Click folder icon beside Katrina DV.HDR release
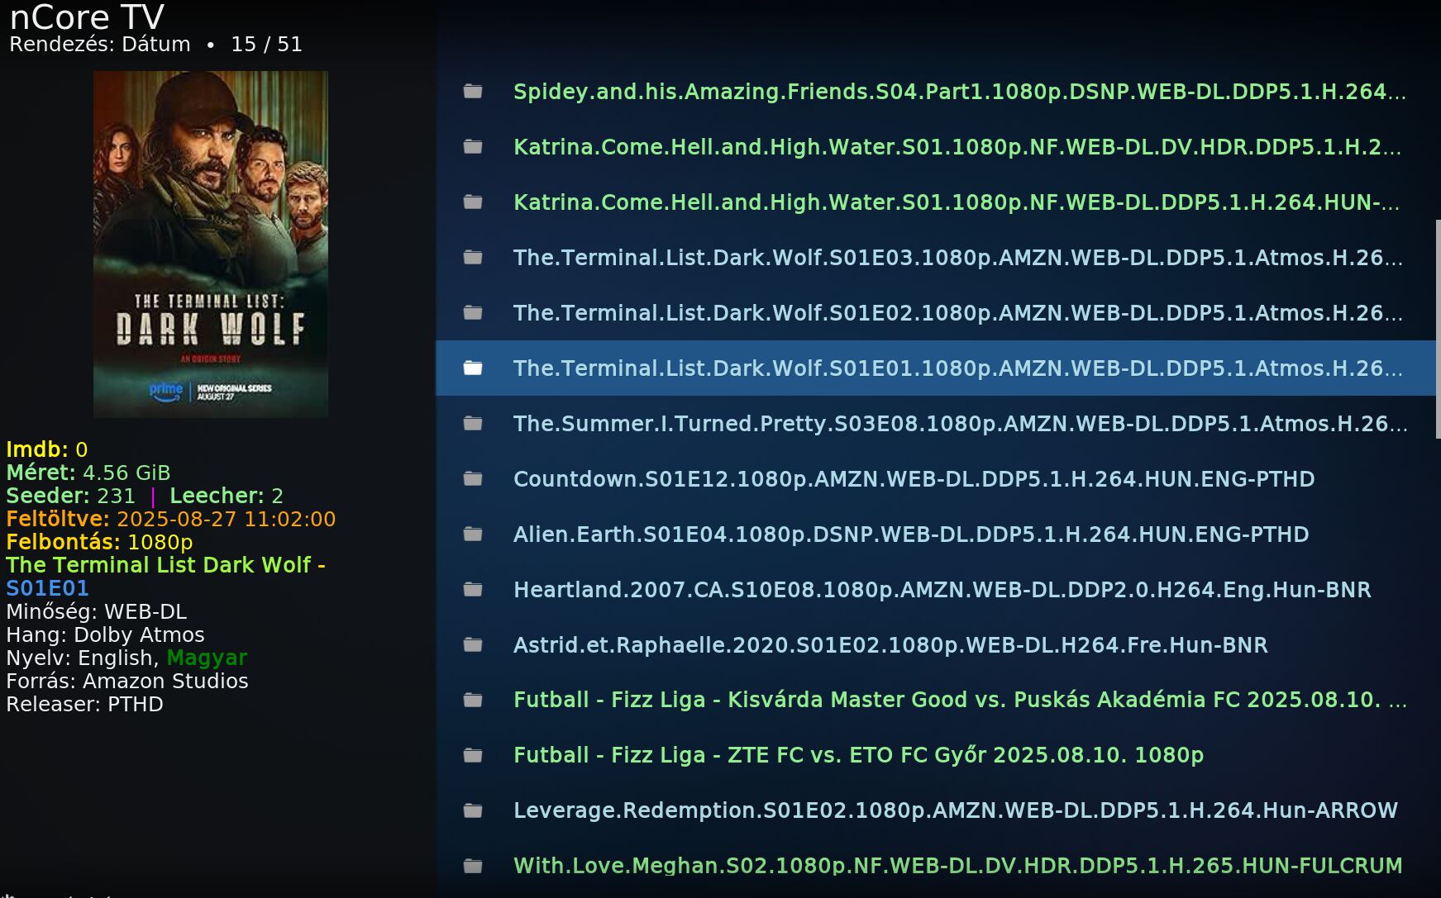Viewport: 1441px width, 898px height. [473, 146]
